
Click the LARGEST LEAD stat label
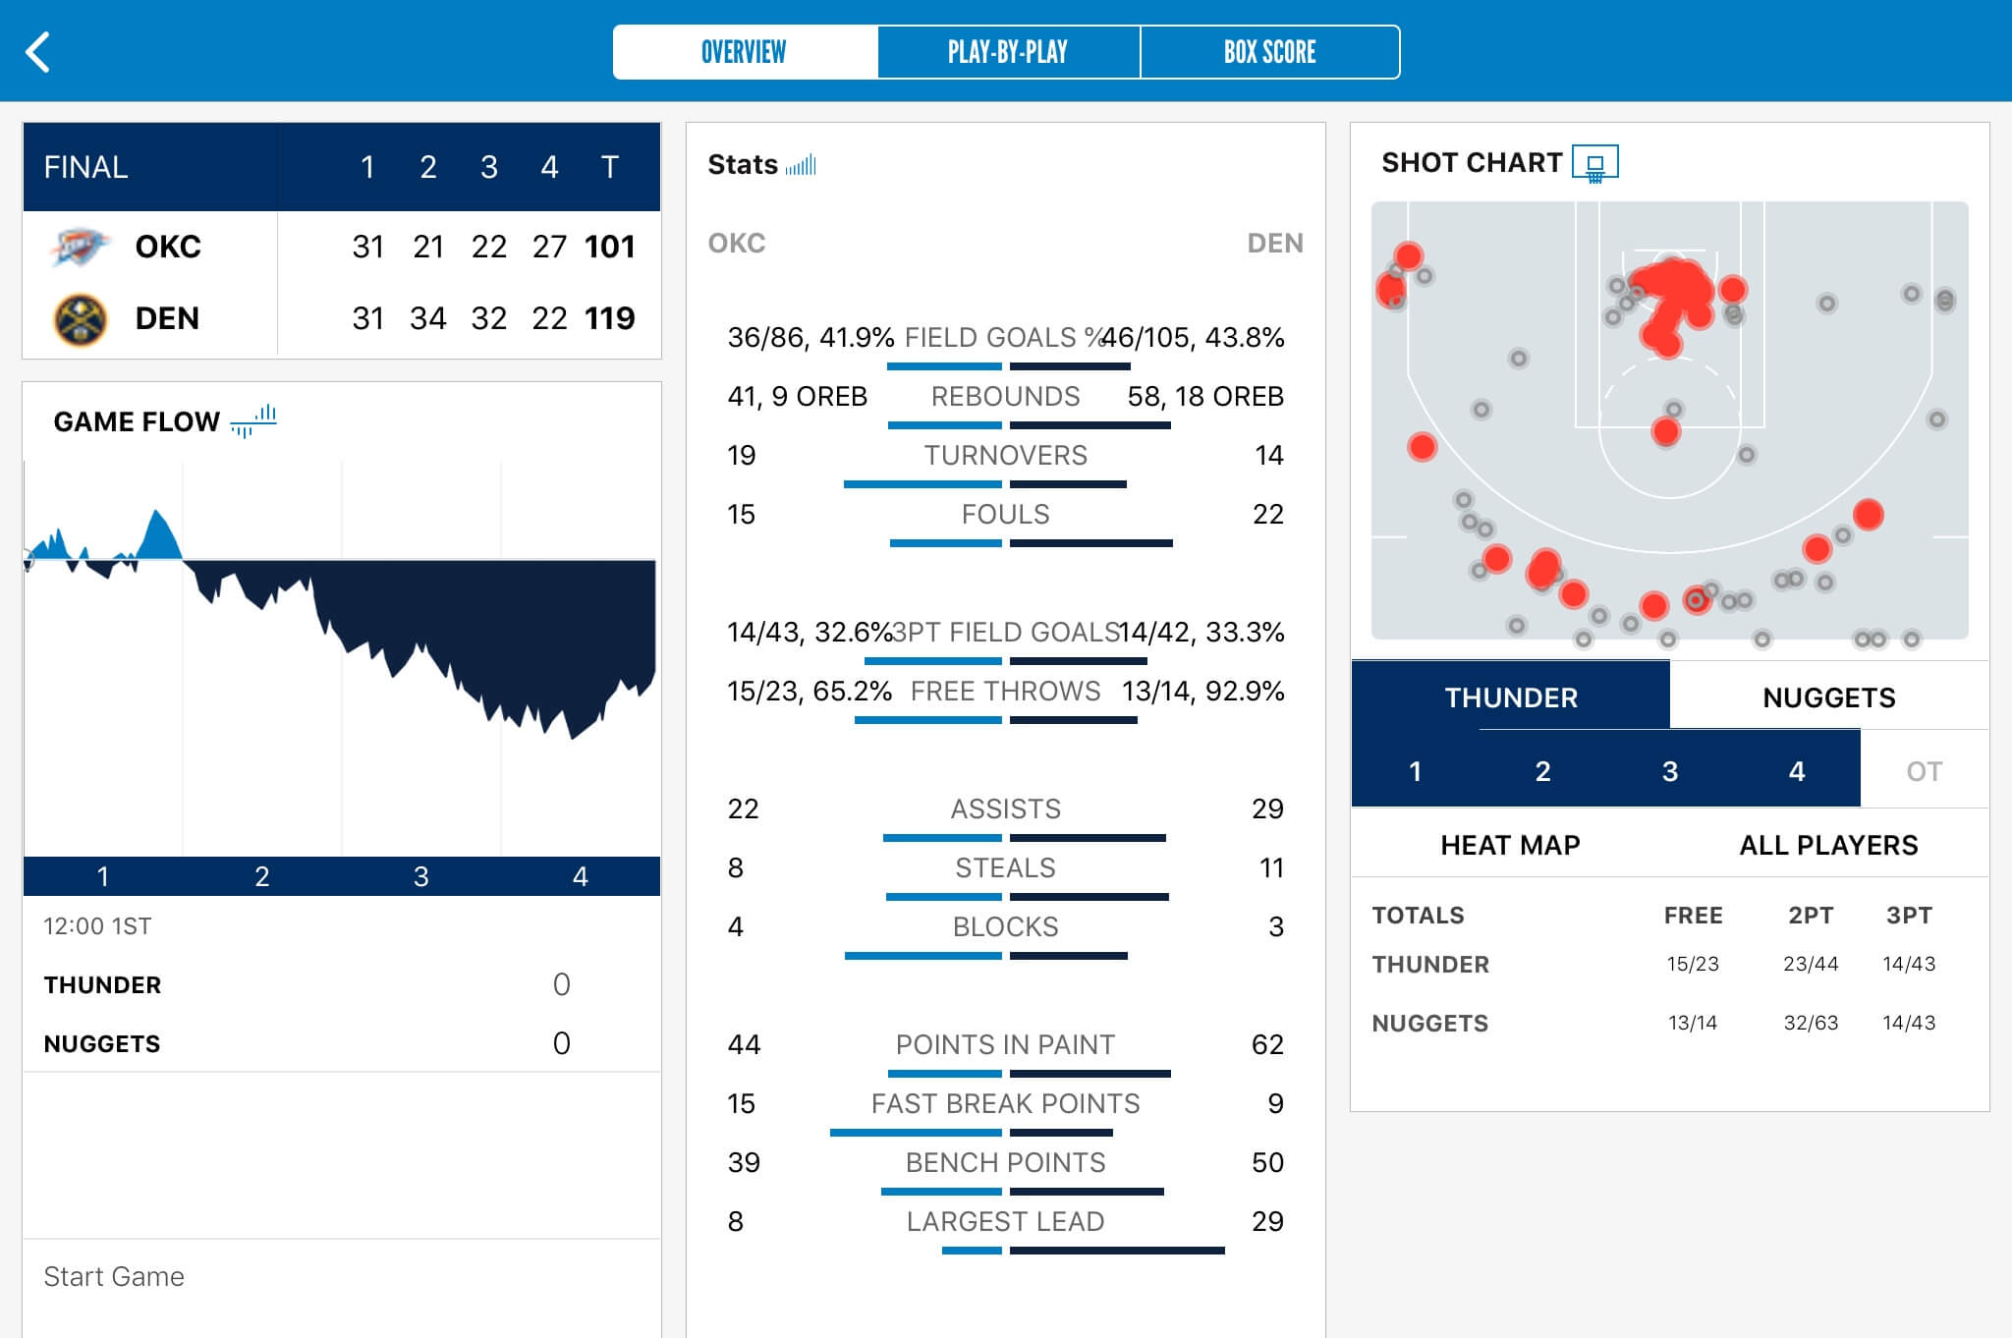coord(1006,1222)
